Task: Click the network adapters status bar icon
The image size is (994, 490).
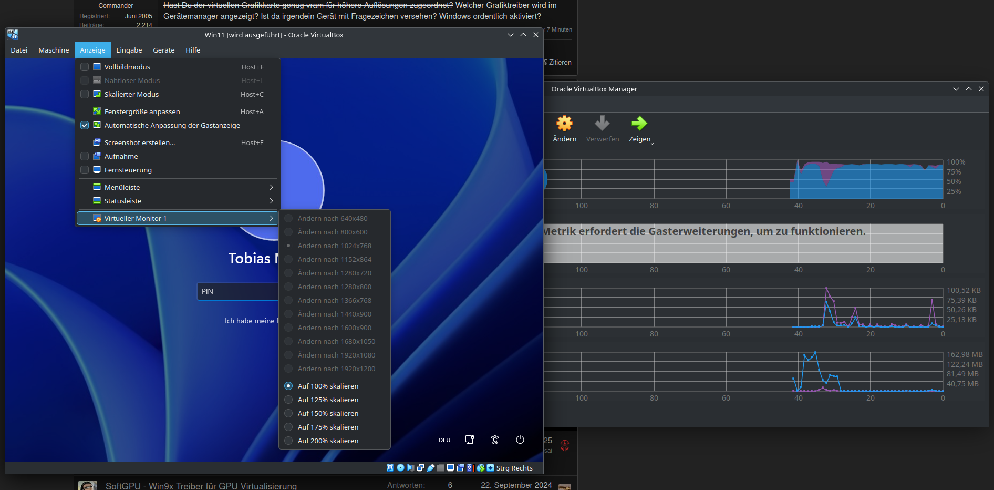Action: click(420, 468)
